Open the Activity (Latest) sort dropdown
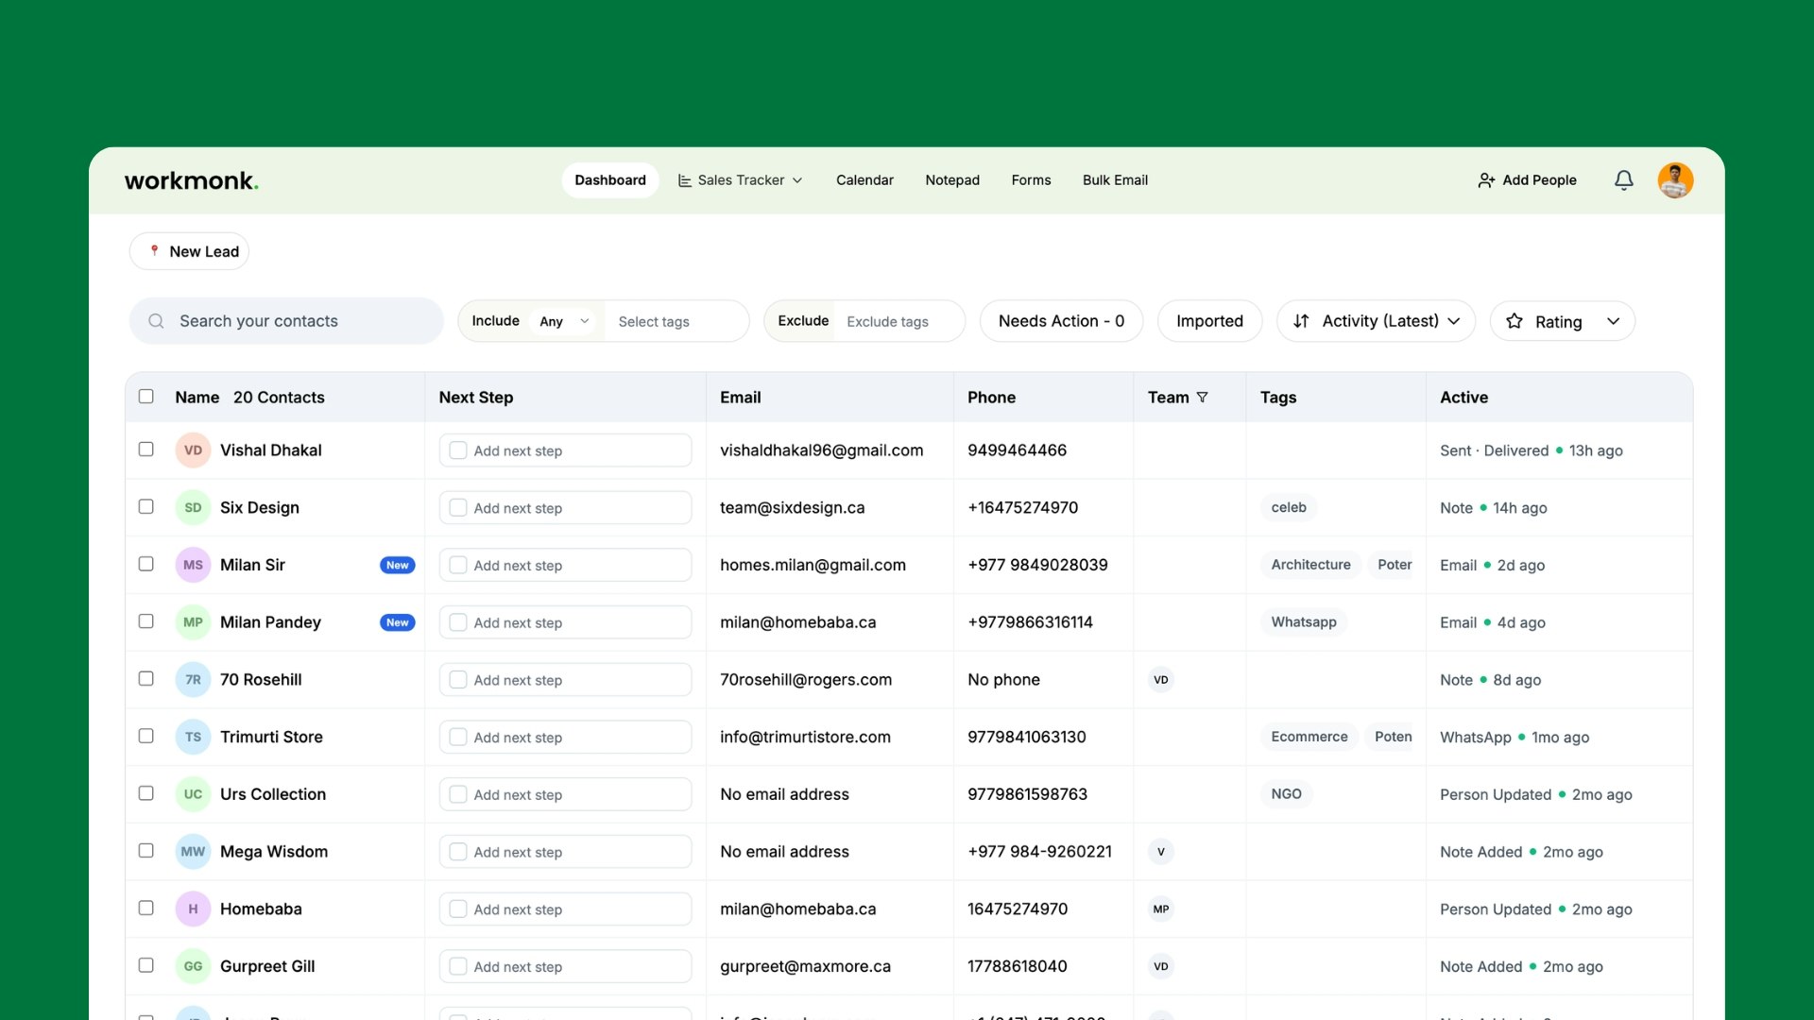 point(1376,321)
